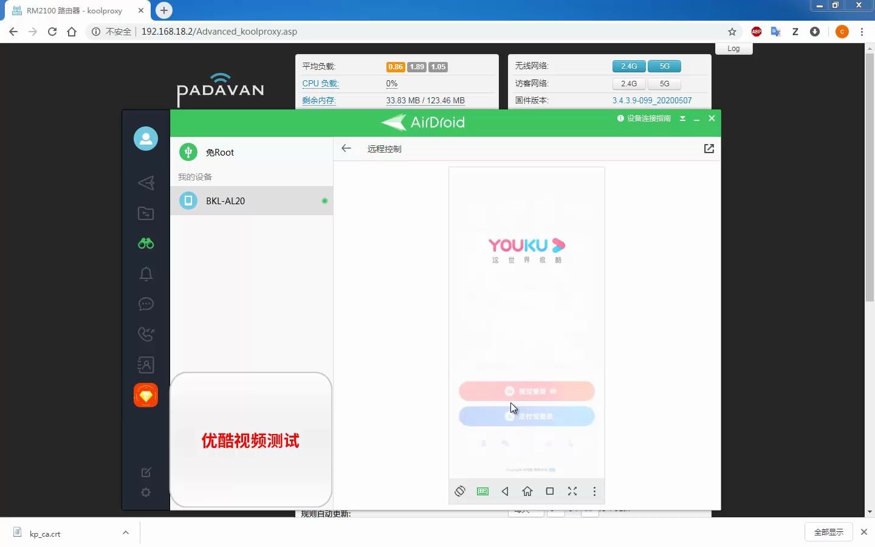Screen dimensions: 875x547
Task: Pop out remote control window
Action: tap(709, 148)
